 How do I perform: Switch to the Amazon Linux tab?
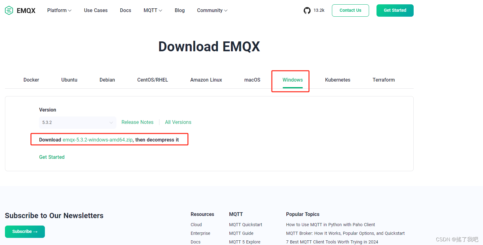206,80
